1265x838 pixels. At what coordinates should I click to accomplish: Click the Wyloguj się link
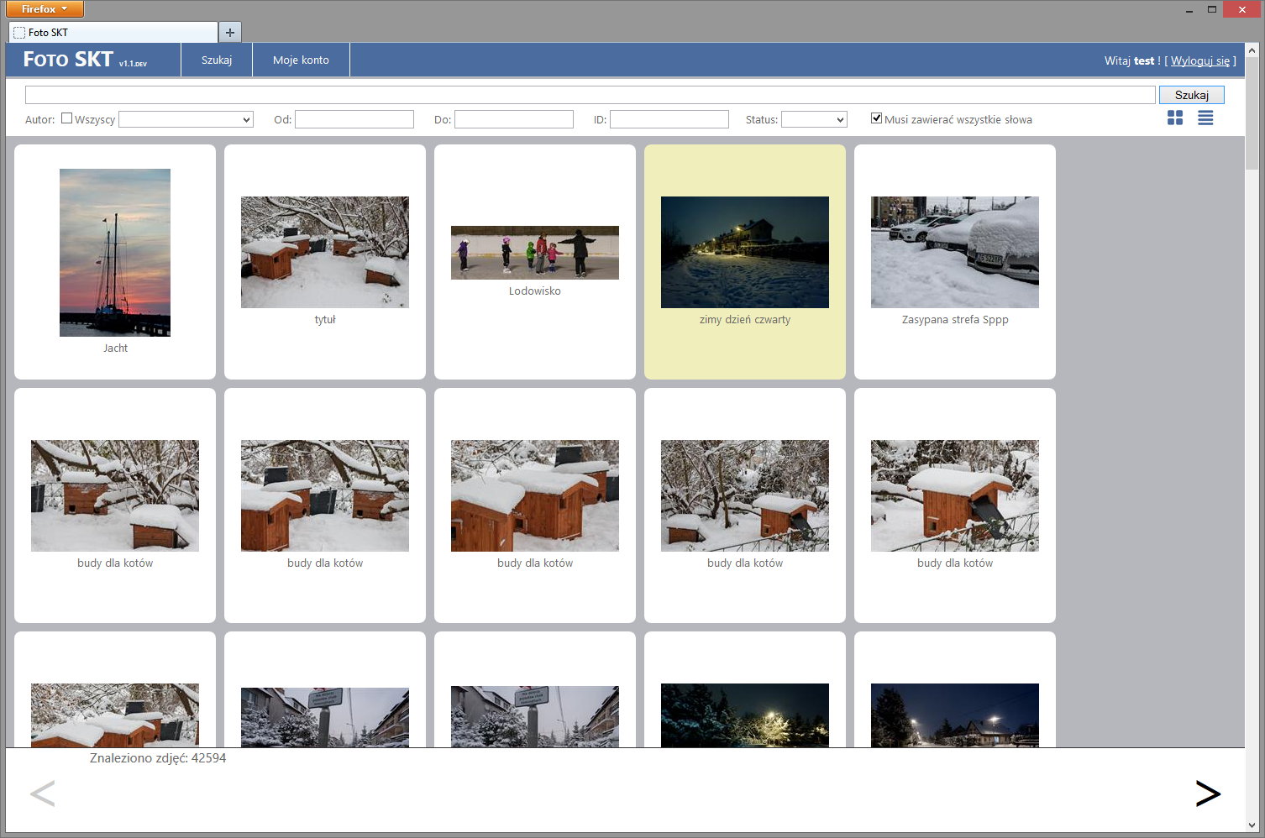coord(1199,61)
